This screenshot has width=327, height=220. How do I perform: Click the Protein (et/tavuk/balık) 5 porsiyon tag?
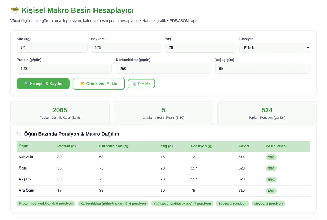pyautogui.click(x=46, y=203)
